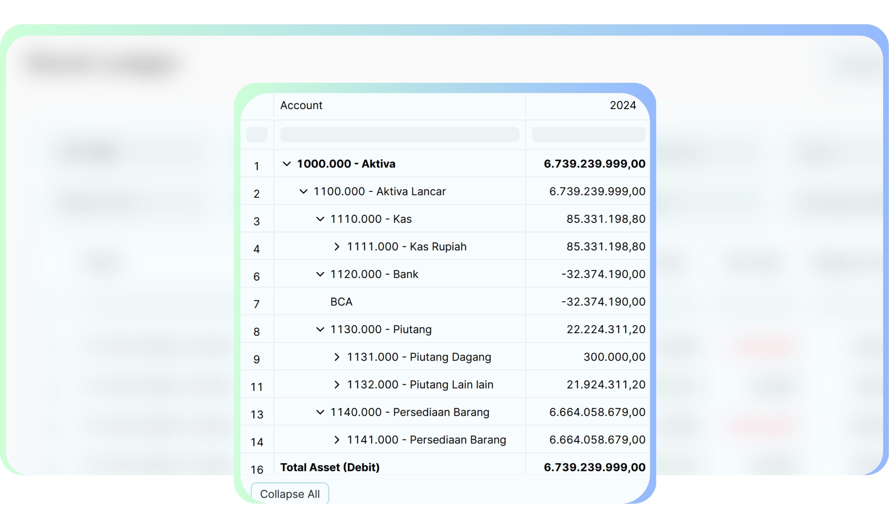Collapse the 1140.000 - Persediaan Barang group
The image size is (889, 528).
point(320,412)
